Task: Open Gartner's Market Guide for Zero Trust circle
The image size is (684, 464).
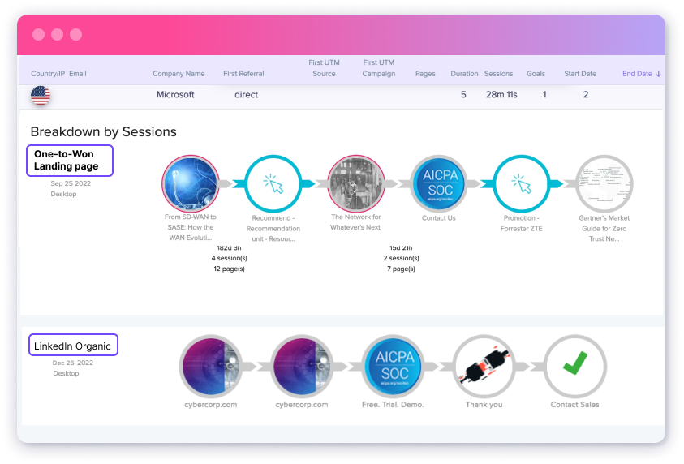Action: [x=604, y=183]
